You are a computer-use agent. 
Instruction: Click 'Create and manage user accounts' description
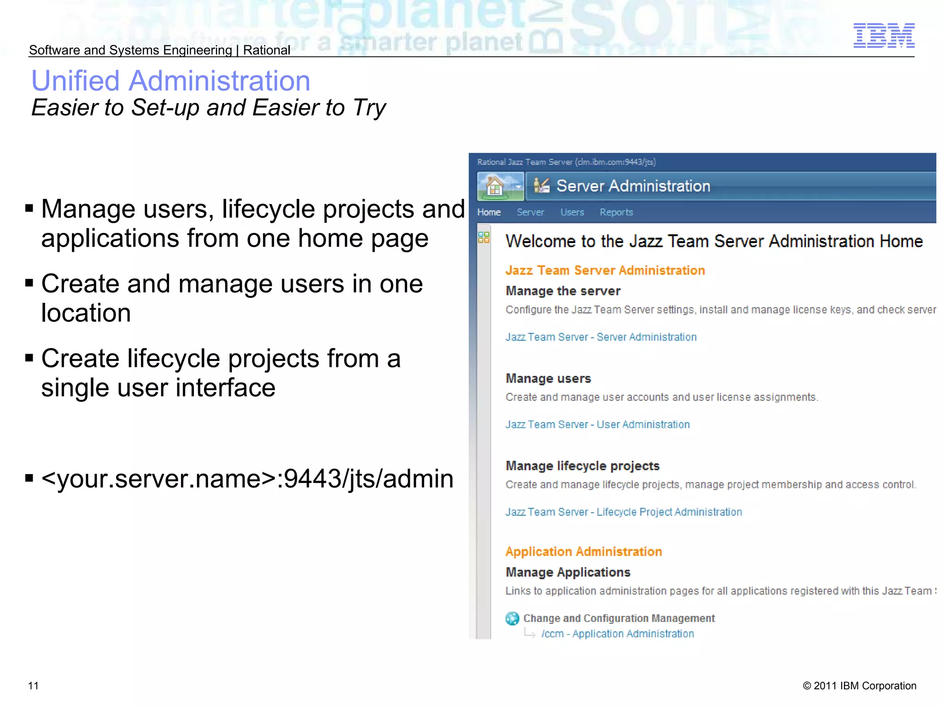tap(662, 397)
